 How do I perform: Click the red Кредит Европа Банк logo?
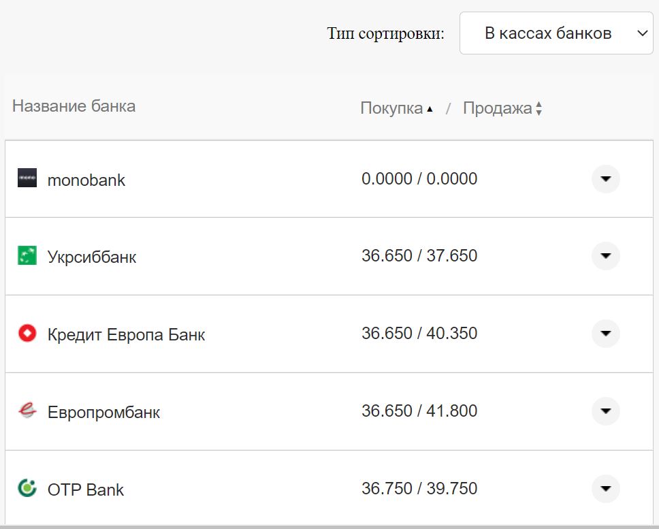(x=27, y=334)
